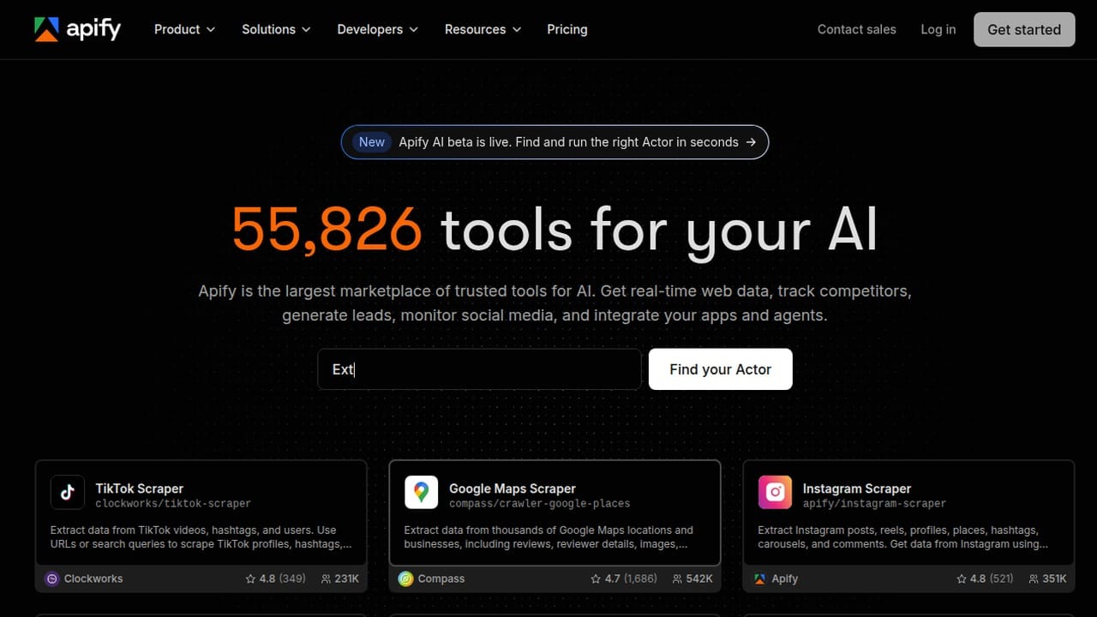
Task: Open the Apify AI beta announcement banner
Action: click(x=555, y=142)
